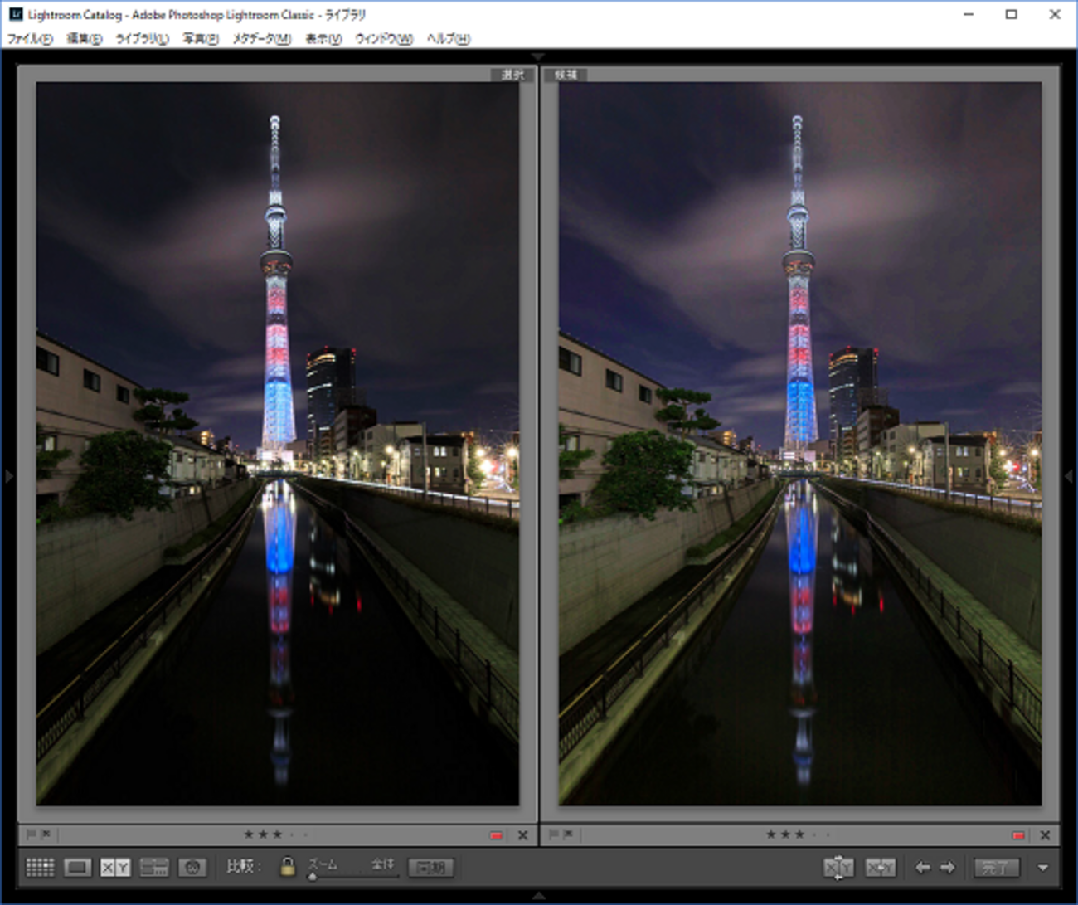Click the red color label on left photo
Viewport: 1078px width, 905px height.
tap(496, 835)
